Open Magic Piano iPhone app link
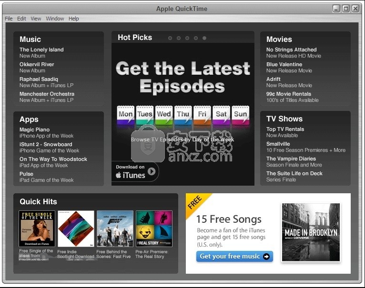The width and height of the screenshot is (365, 288). (x=47, y=133)
